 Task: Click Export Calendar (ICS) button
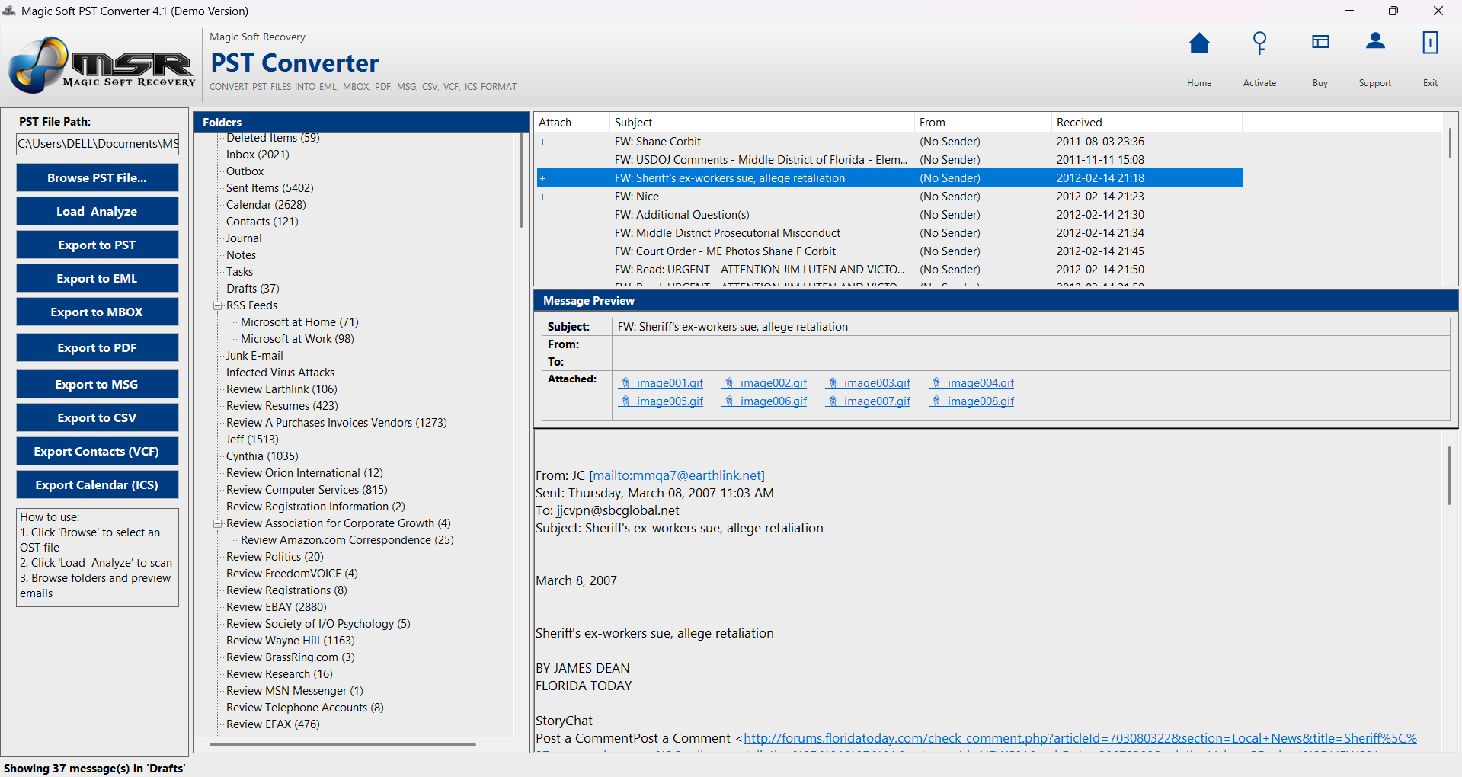(98, 484)
